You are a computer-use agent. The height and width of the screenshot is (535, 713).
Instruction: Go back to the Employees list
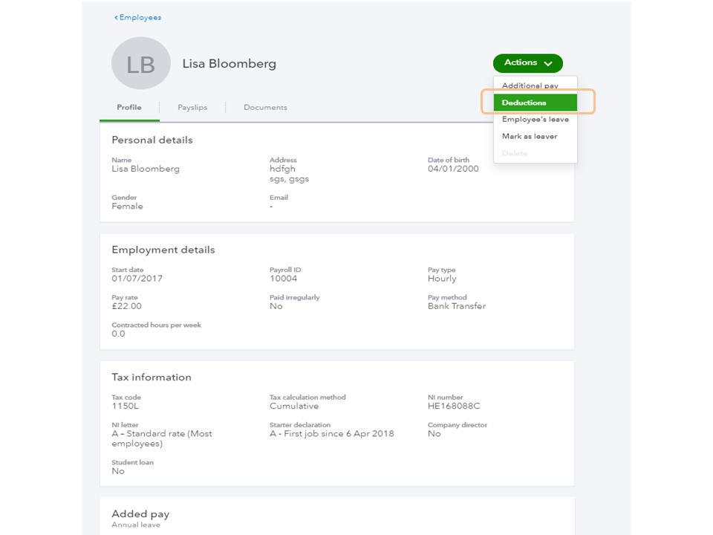click(x=138, y=17)
